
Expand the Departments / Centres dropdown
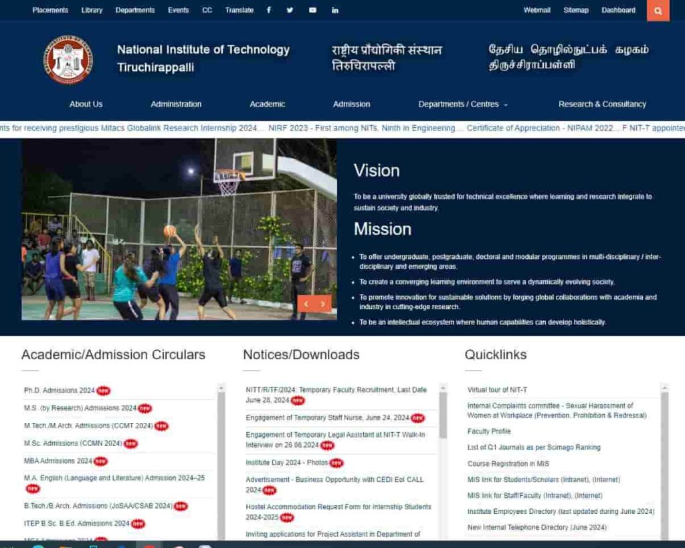coord(462,104)
